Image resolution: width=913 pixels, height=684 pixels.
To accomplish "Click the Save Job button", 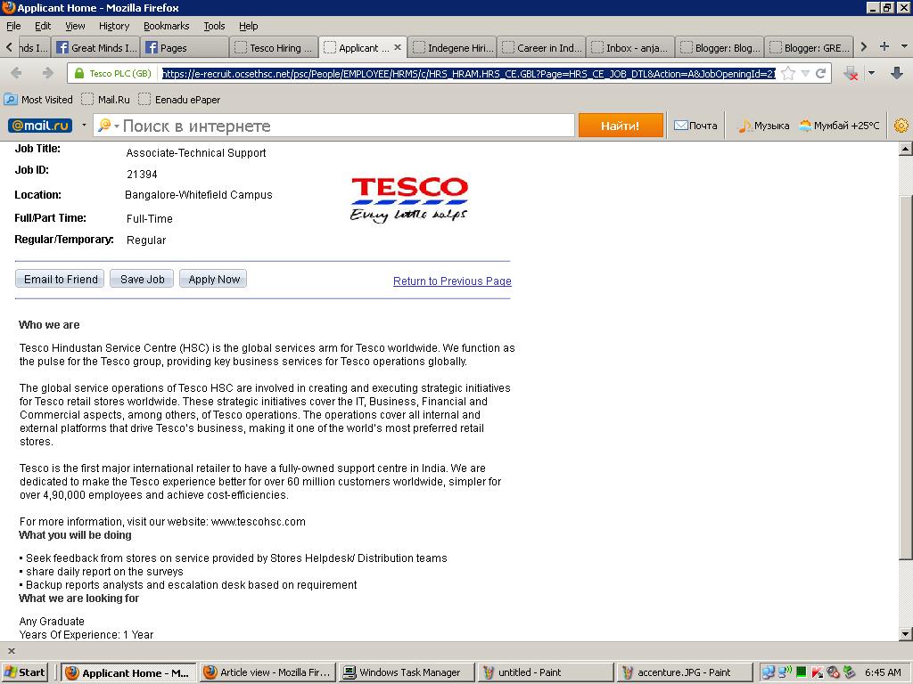I will coord(142,279).
